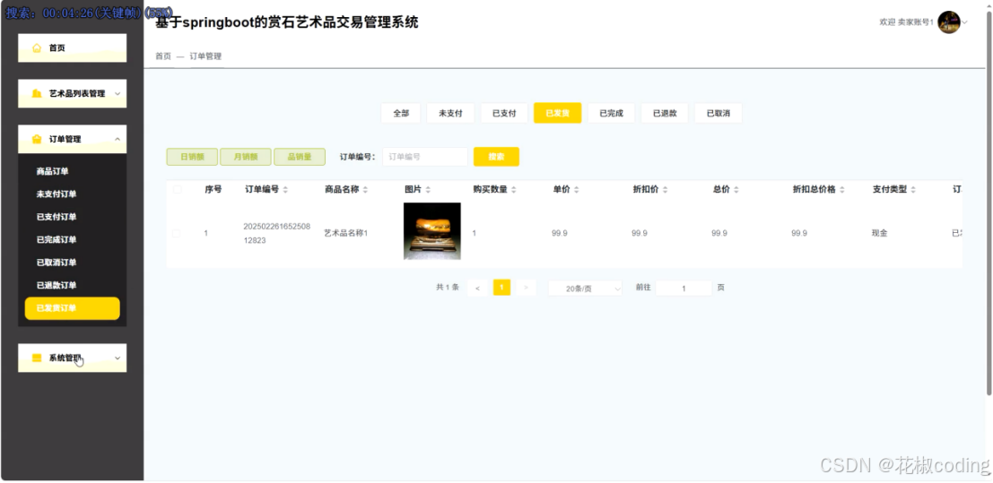
Task: Sort by 总价 column arrows
Action: 736,190
